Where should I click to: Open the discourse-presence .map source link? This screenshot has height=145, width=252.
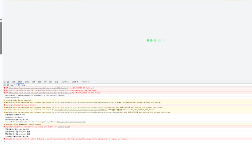click(x=89, y=112)
